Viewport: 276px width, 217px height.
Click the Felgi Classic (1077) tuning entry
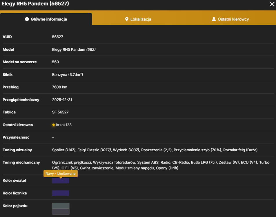pyautogui.click(x=94, y=150)
